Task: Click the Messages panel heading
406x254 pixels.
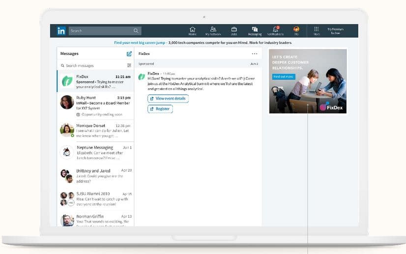Action: pos(69,53)
